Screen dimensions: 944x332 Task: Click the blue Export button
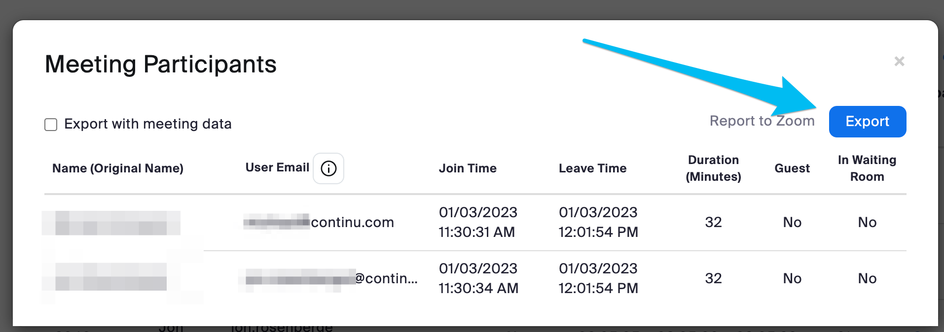868,121
